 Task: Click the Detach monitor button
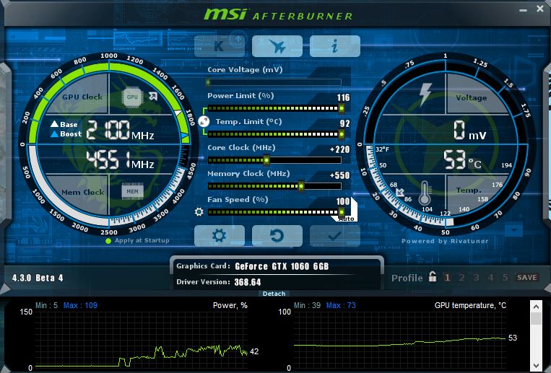pos(274,294)
